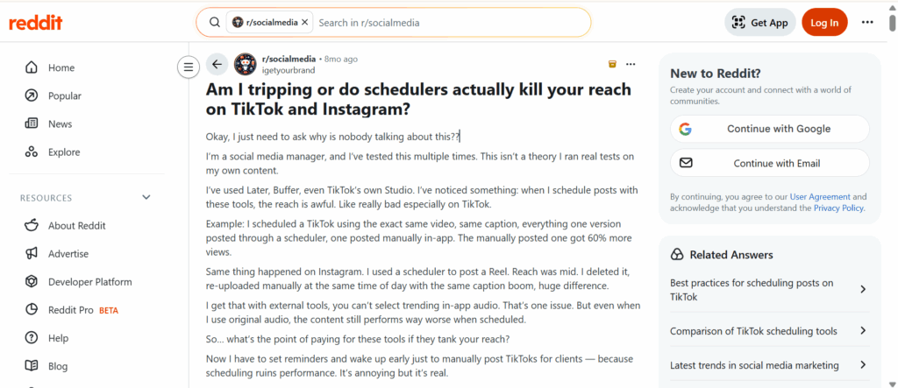Screen dimensions: 898x388
Task: Focus the Search in r/socialmedia field
Action: [447, 22]
